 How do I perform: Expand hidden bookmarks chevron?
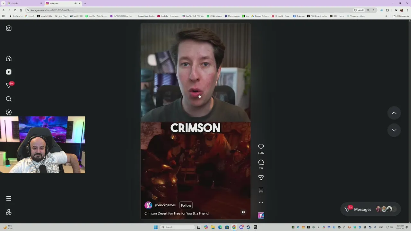click(x=386, y=16)
